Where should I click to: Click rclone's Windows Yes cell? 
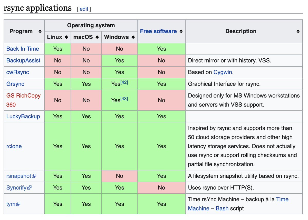[120, 146]
